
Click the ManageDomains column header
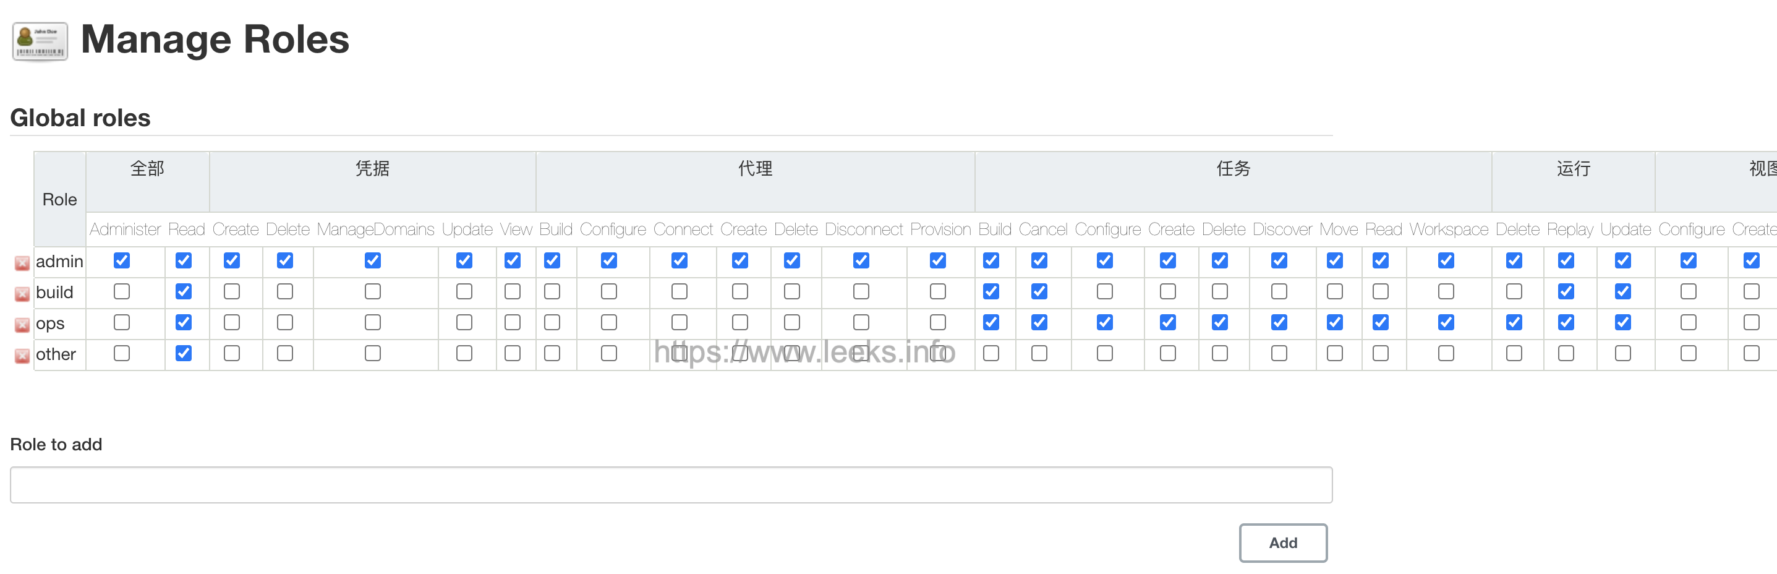[375, 229]
